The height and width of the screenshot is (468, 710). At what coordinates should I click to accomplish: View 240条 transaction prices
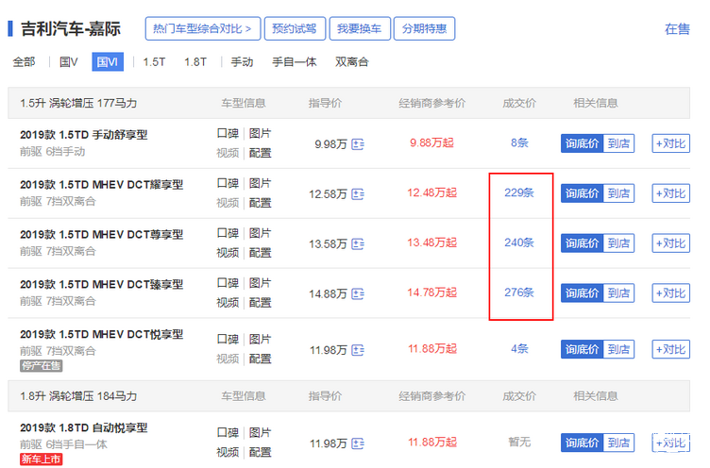click(519, 242)
